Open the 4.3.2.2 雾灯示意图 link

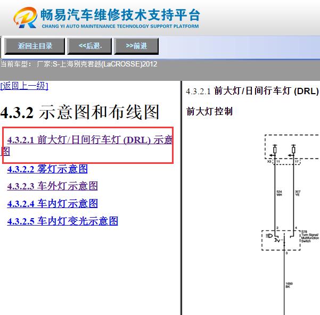pos(47,169)
